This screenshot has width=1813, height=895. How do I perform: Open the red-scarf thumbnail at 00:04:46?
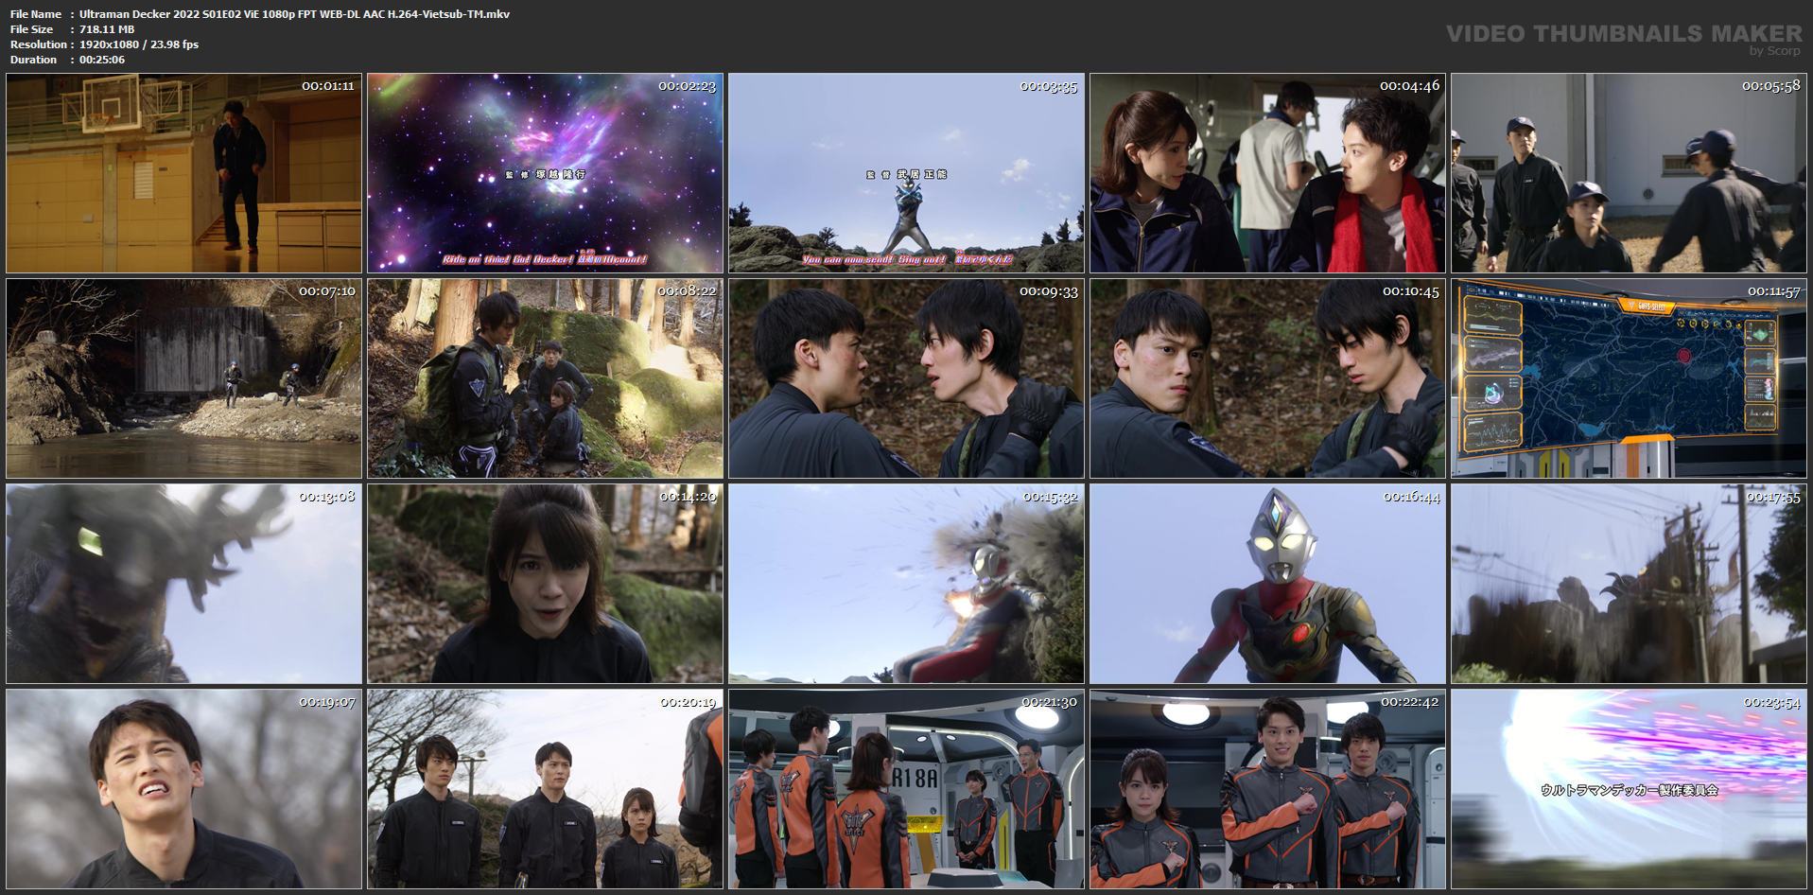click(1268, 173)
